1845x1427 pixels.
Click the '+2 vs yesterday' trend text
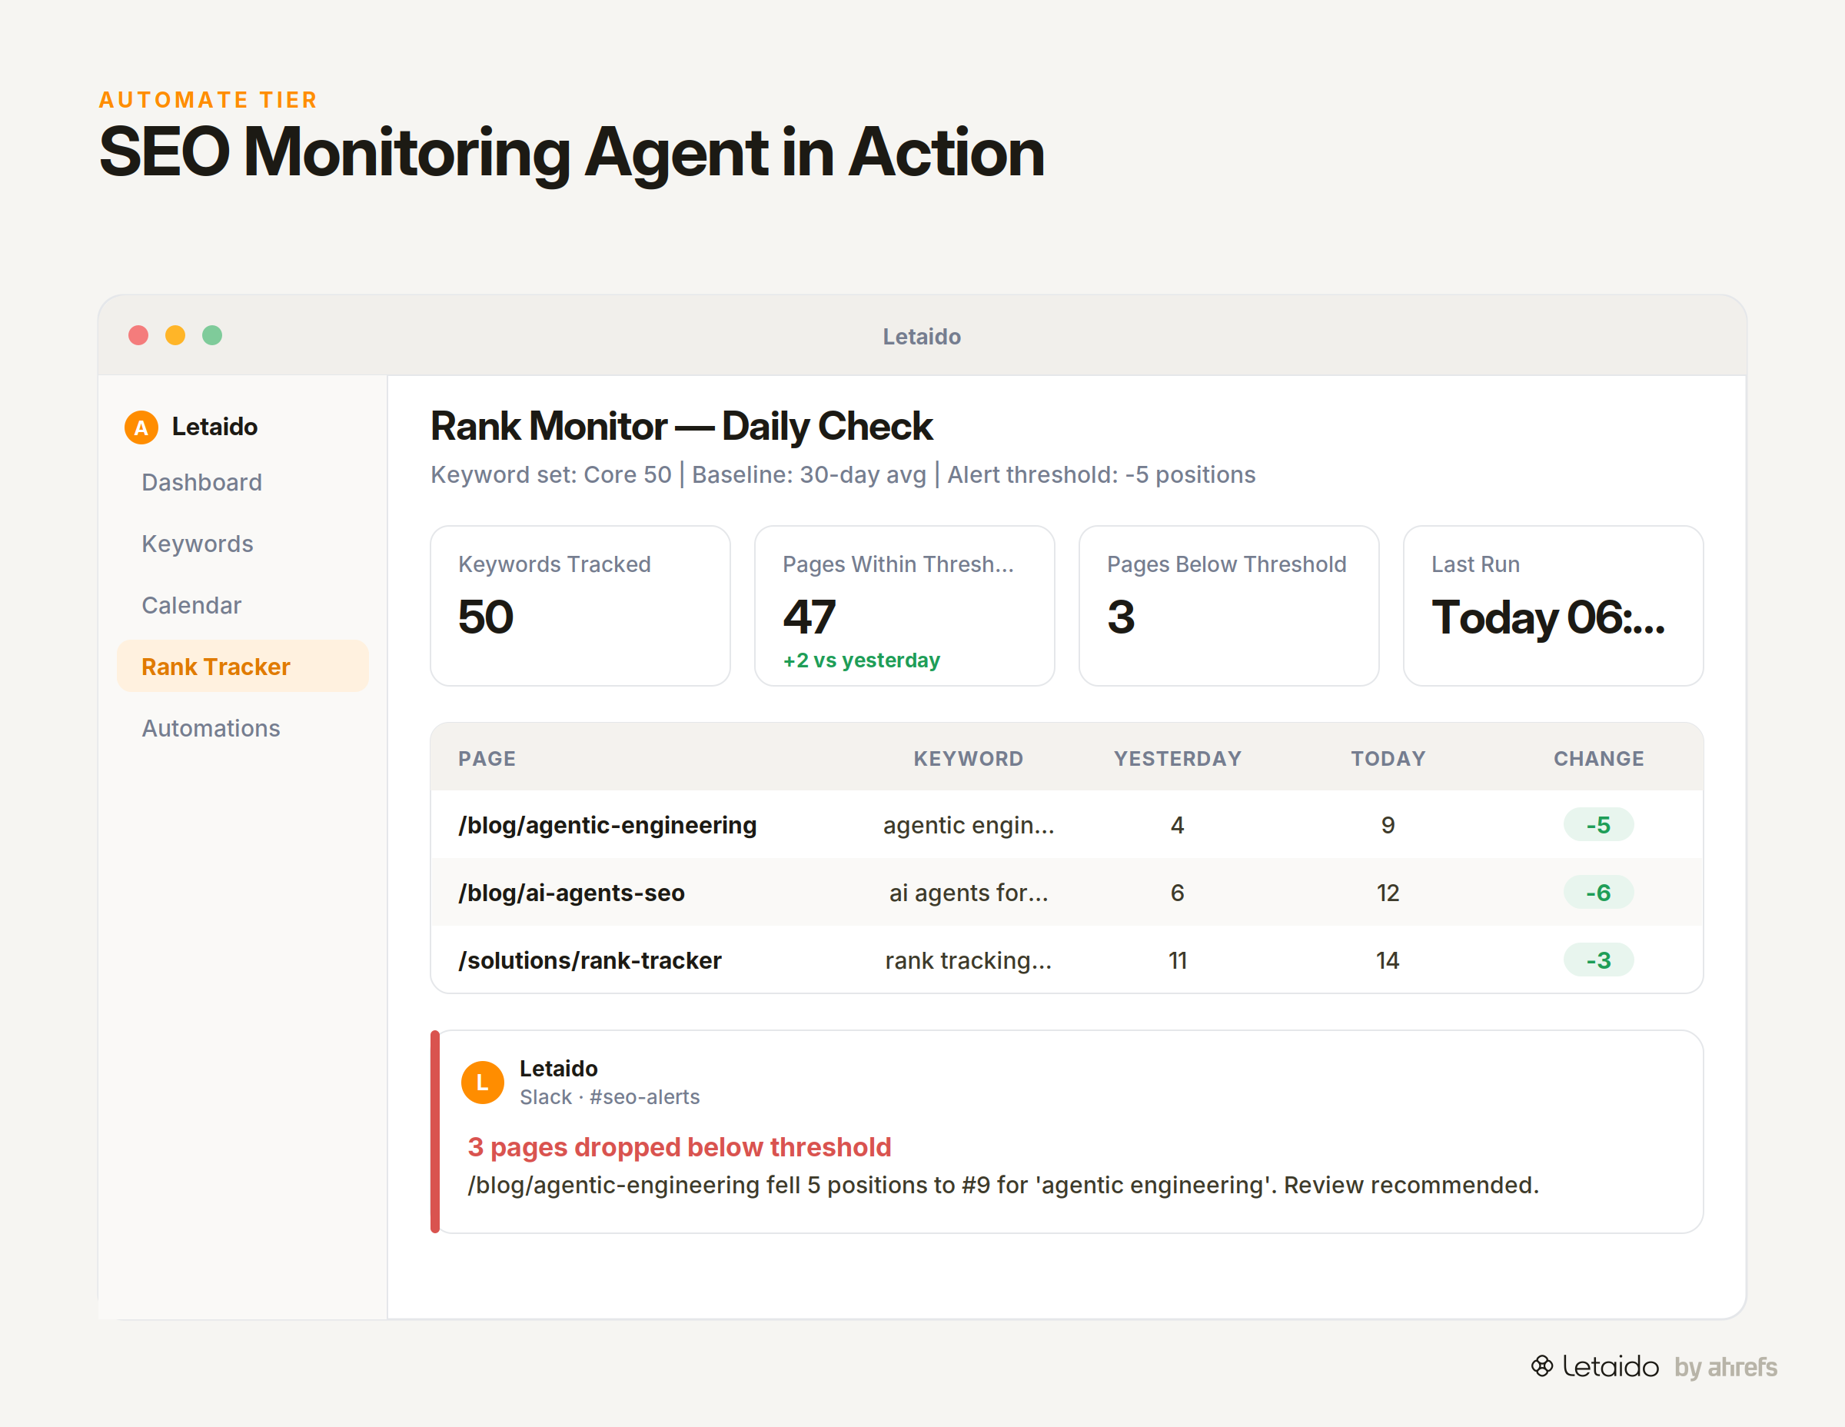(x=861, y=660)
